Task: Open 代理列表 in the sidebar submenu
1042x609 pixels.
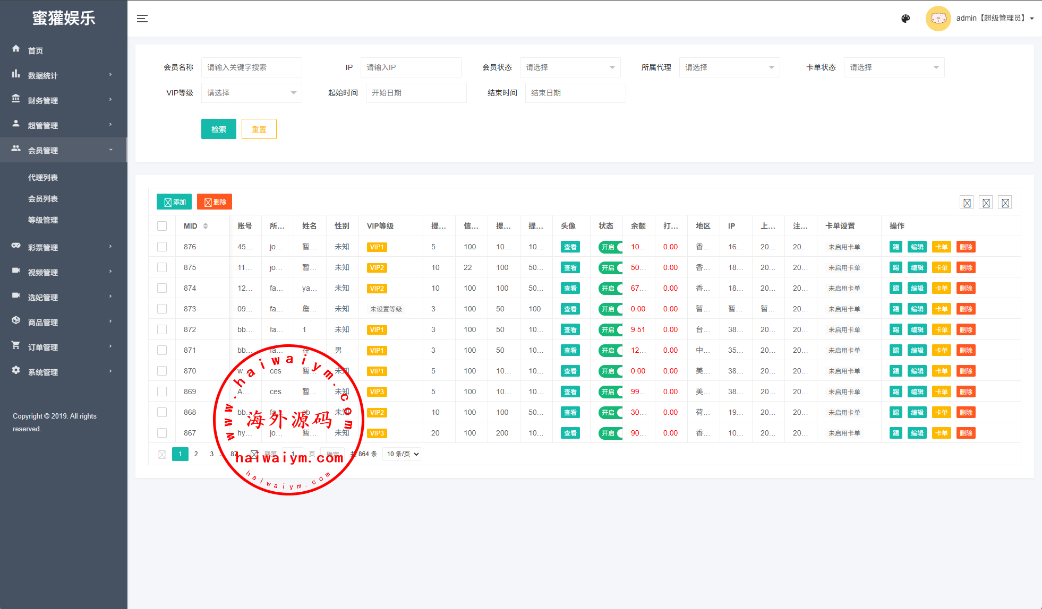Action: 43,178
